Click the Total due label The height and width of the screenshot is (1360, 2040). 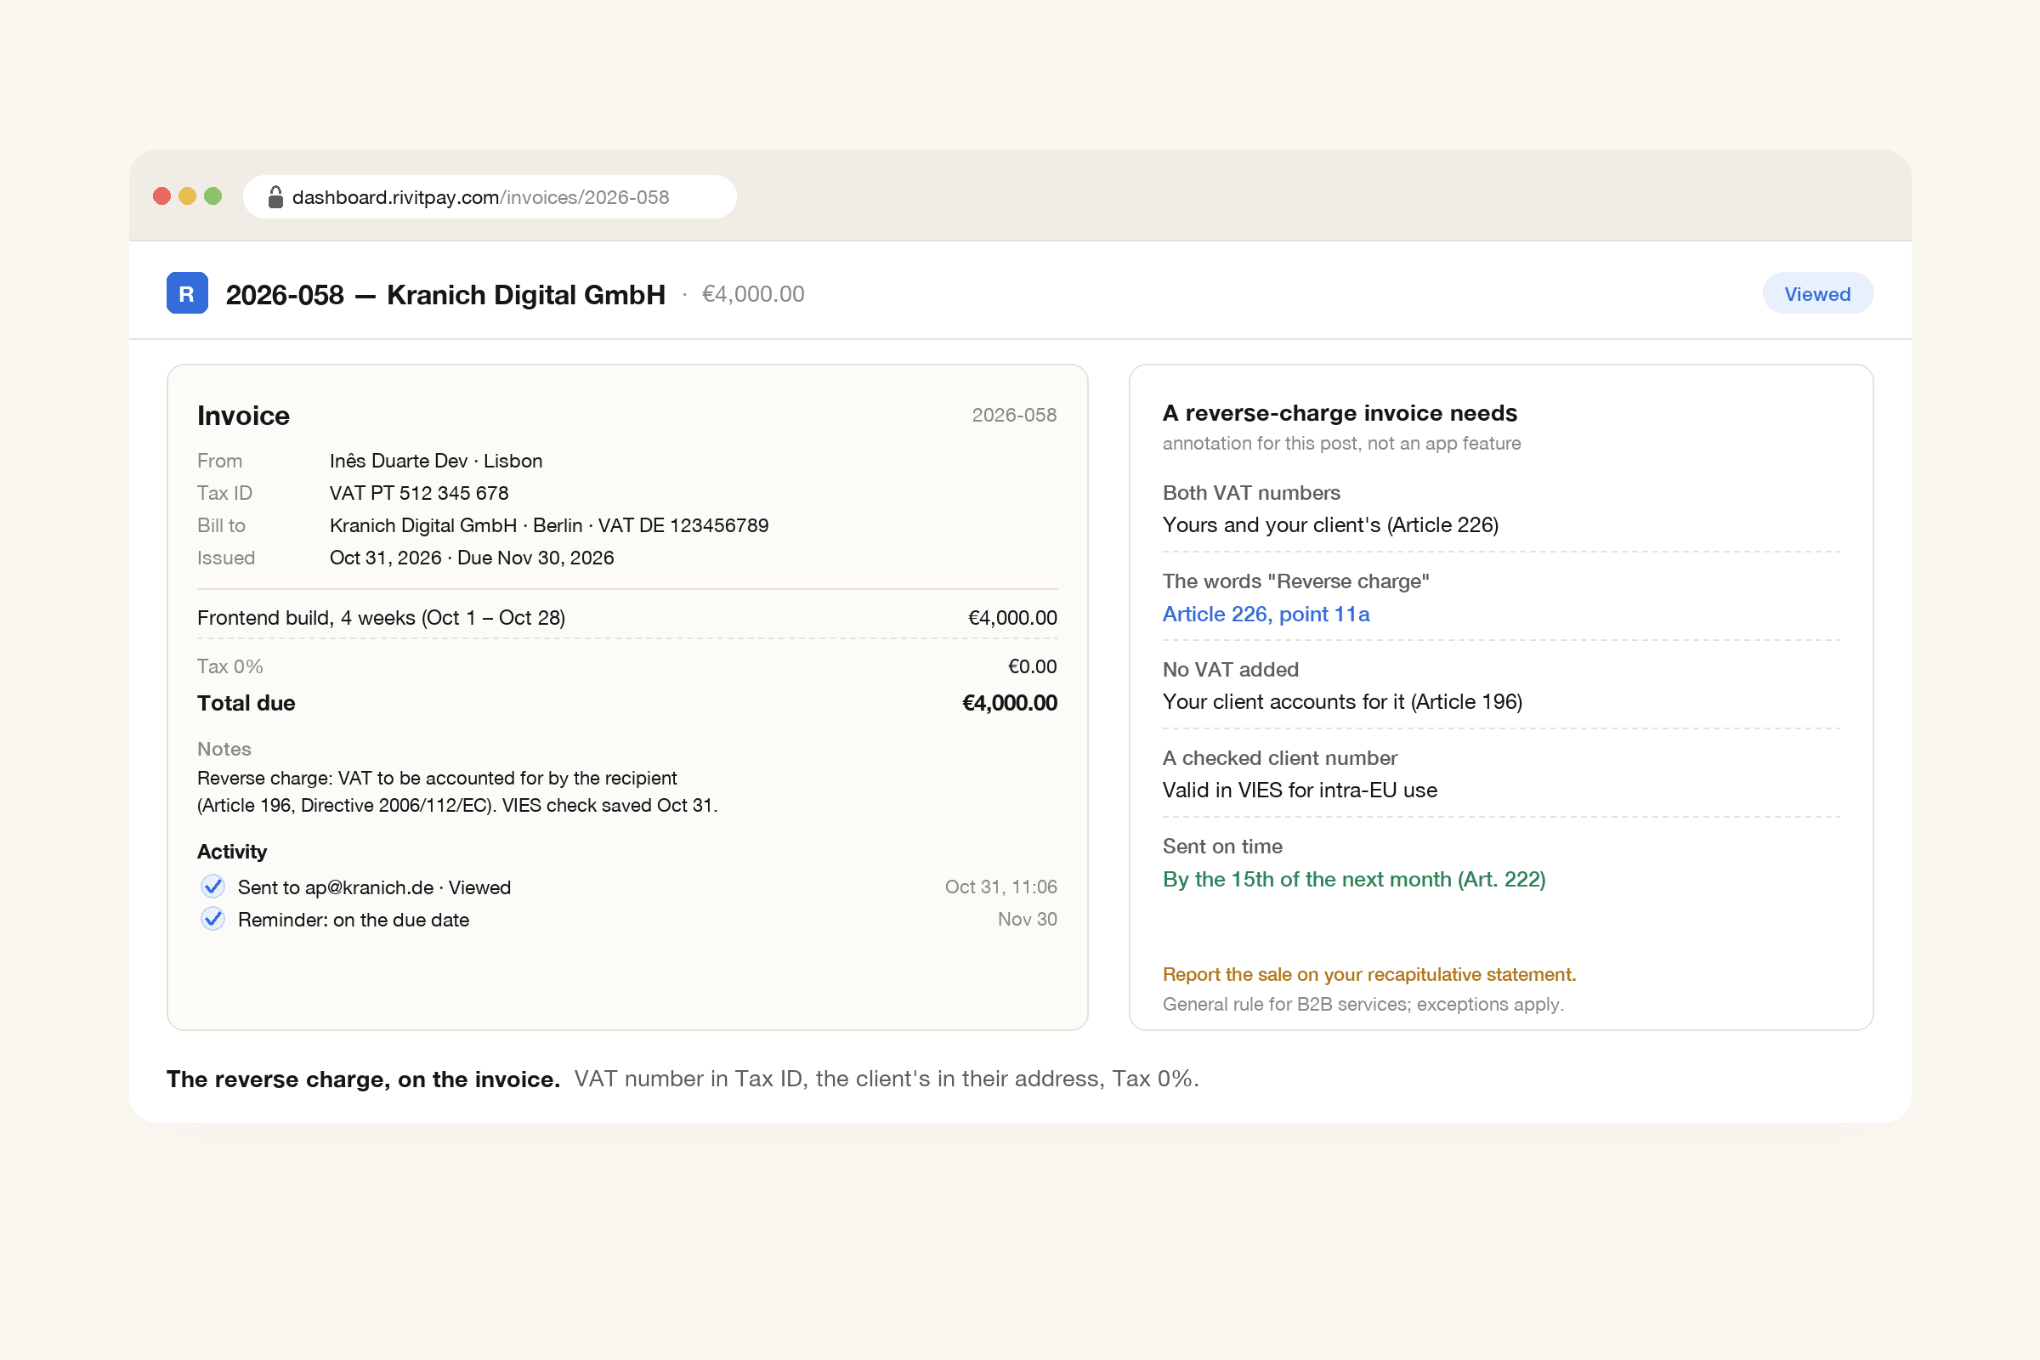(246, 703)
